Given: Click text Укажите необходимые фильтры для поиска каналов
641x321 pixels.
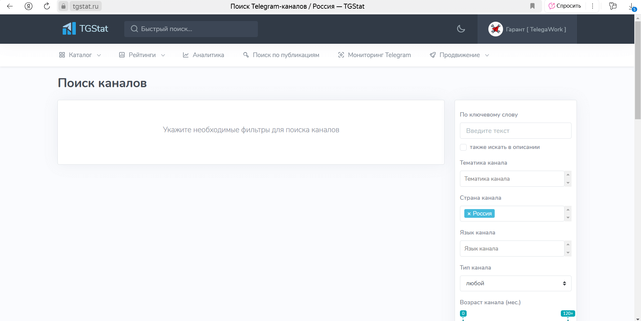Looking at the screenshot, I should click(251, 130).
